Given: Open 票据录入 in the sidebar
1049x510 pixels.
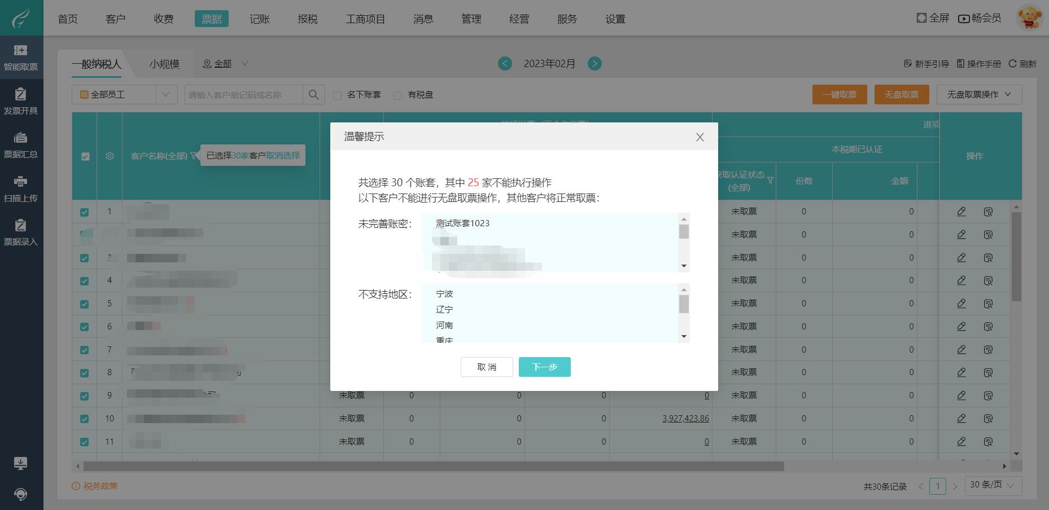Looking at the screenshot, I should pyautogui.click(x=21, y=232).
